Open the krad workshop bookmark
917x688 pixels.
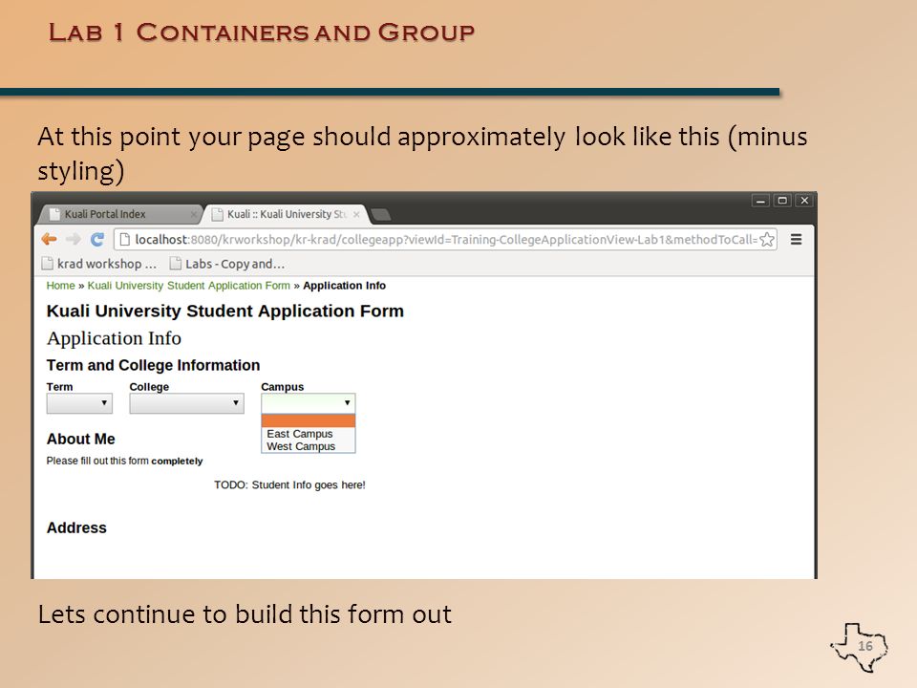coord(99,264)
